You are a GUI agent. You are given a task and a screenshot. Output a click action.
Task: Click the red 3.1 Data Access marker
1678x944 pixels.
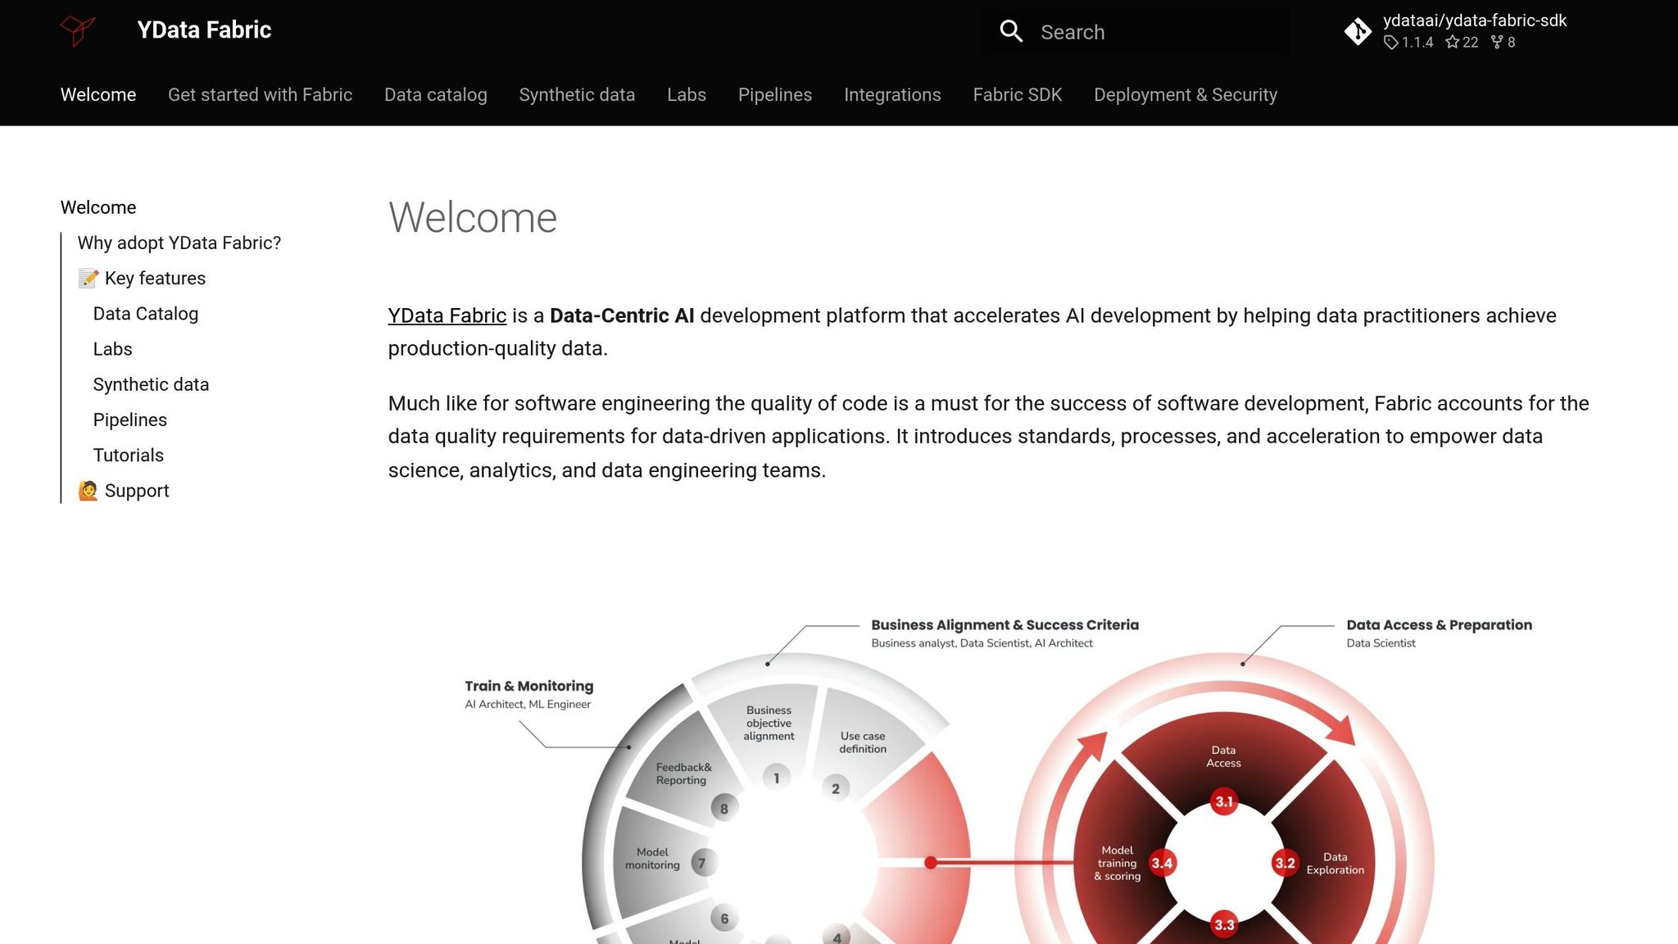(1223, 801)
